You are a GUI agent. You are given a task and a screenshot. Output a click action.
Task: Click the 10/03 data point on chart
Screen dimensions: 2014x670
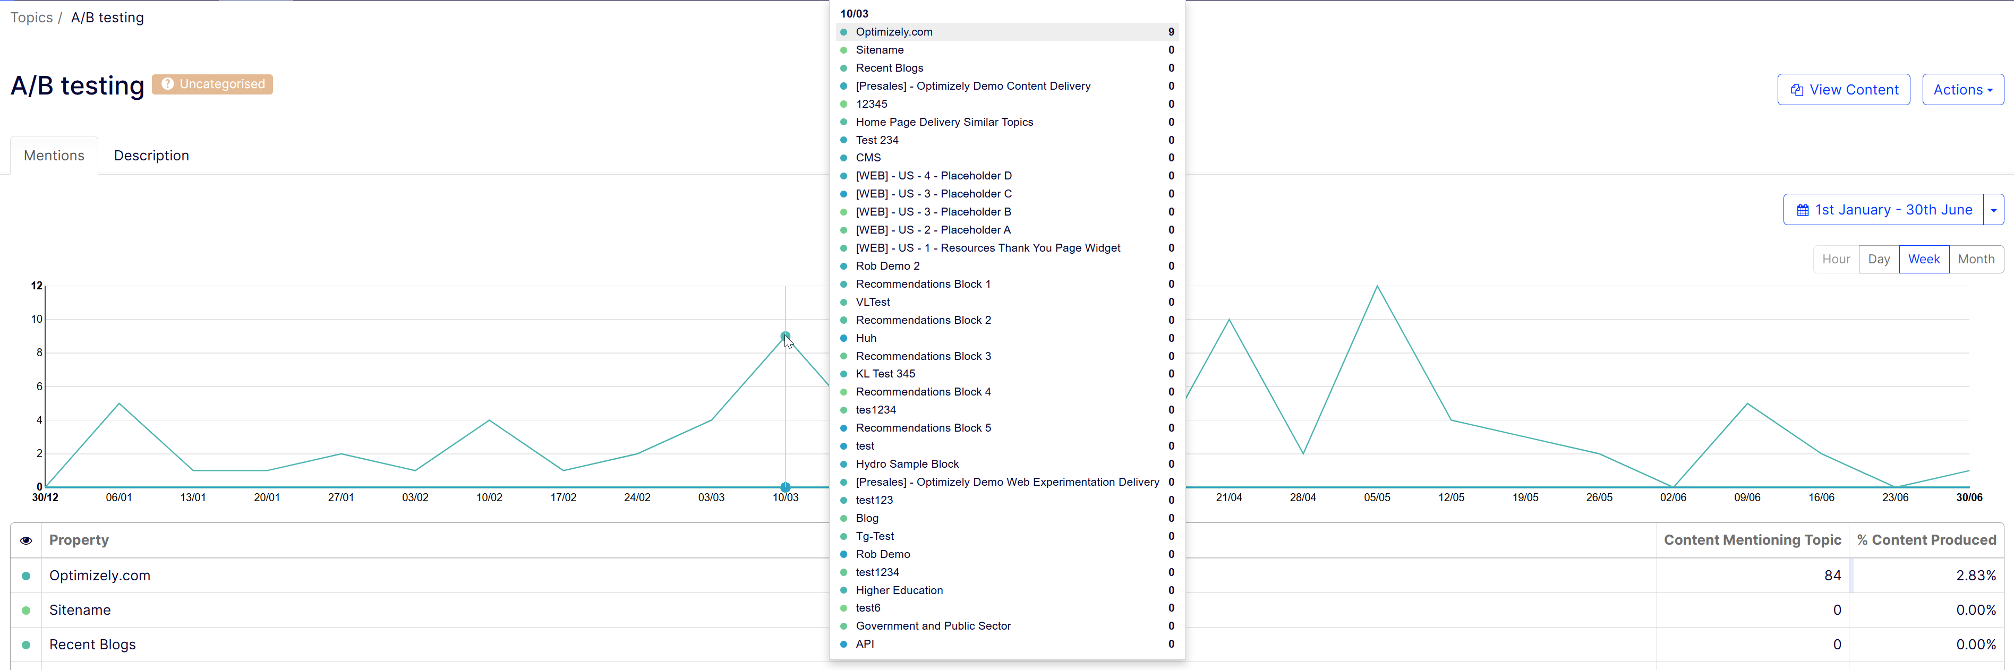(785, 336)
